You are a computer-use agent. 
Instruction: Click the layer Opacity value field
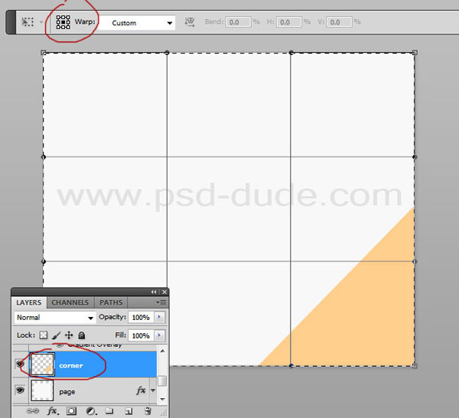coord(141,318)
